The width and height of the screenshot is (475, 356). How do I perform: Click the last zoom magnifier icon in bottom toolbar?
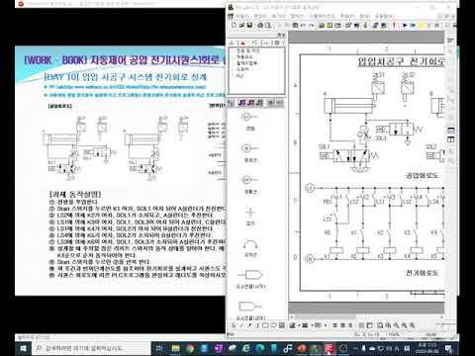(x=412, y=325)
